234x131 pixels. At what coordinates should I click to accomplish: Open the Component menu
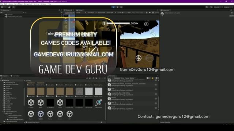pyautogui.click(x=28, y=4)
